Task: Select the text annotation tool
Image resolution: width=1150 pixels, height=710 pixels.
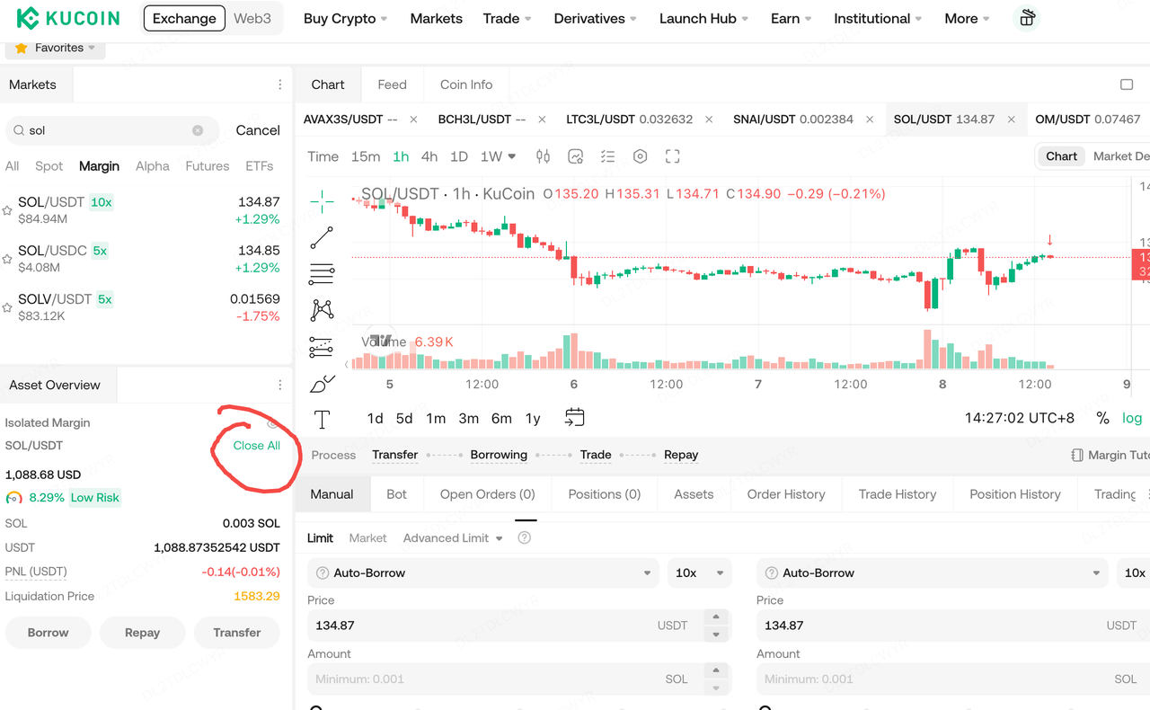Action: pyautogui.click(x=322, y=420)
